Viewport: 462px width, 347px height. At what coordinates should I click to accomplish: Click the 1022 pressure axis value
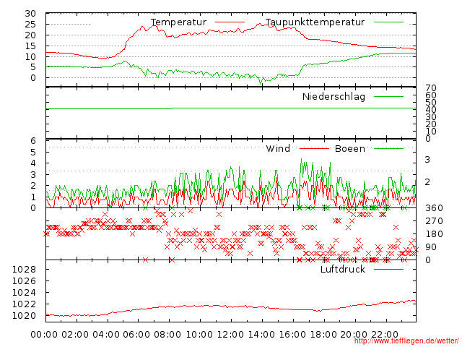tap(24, 304)
